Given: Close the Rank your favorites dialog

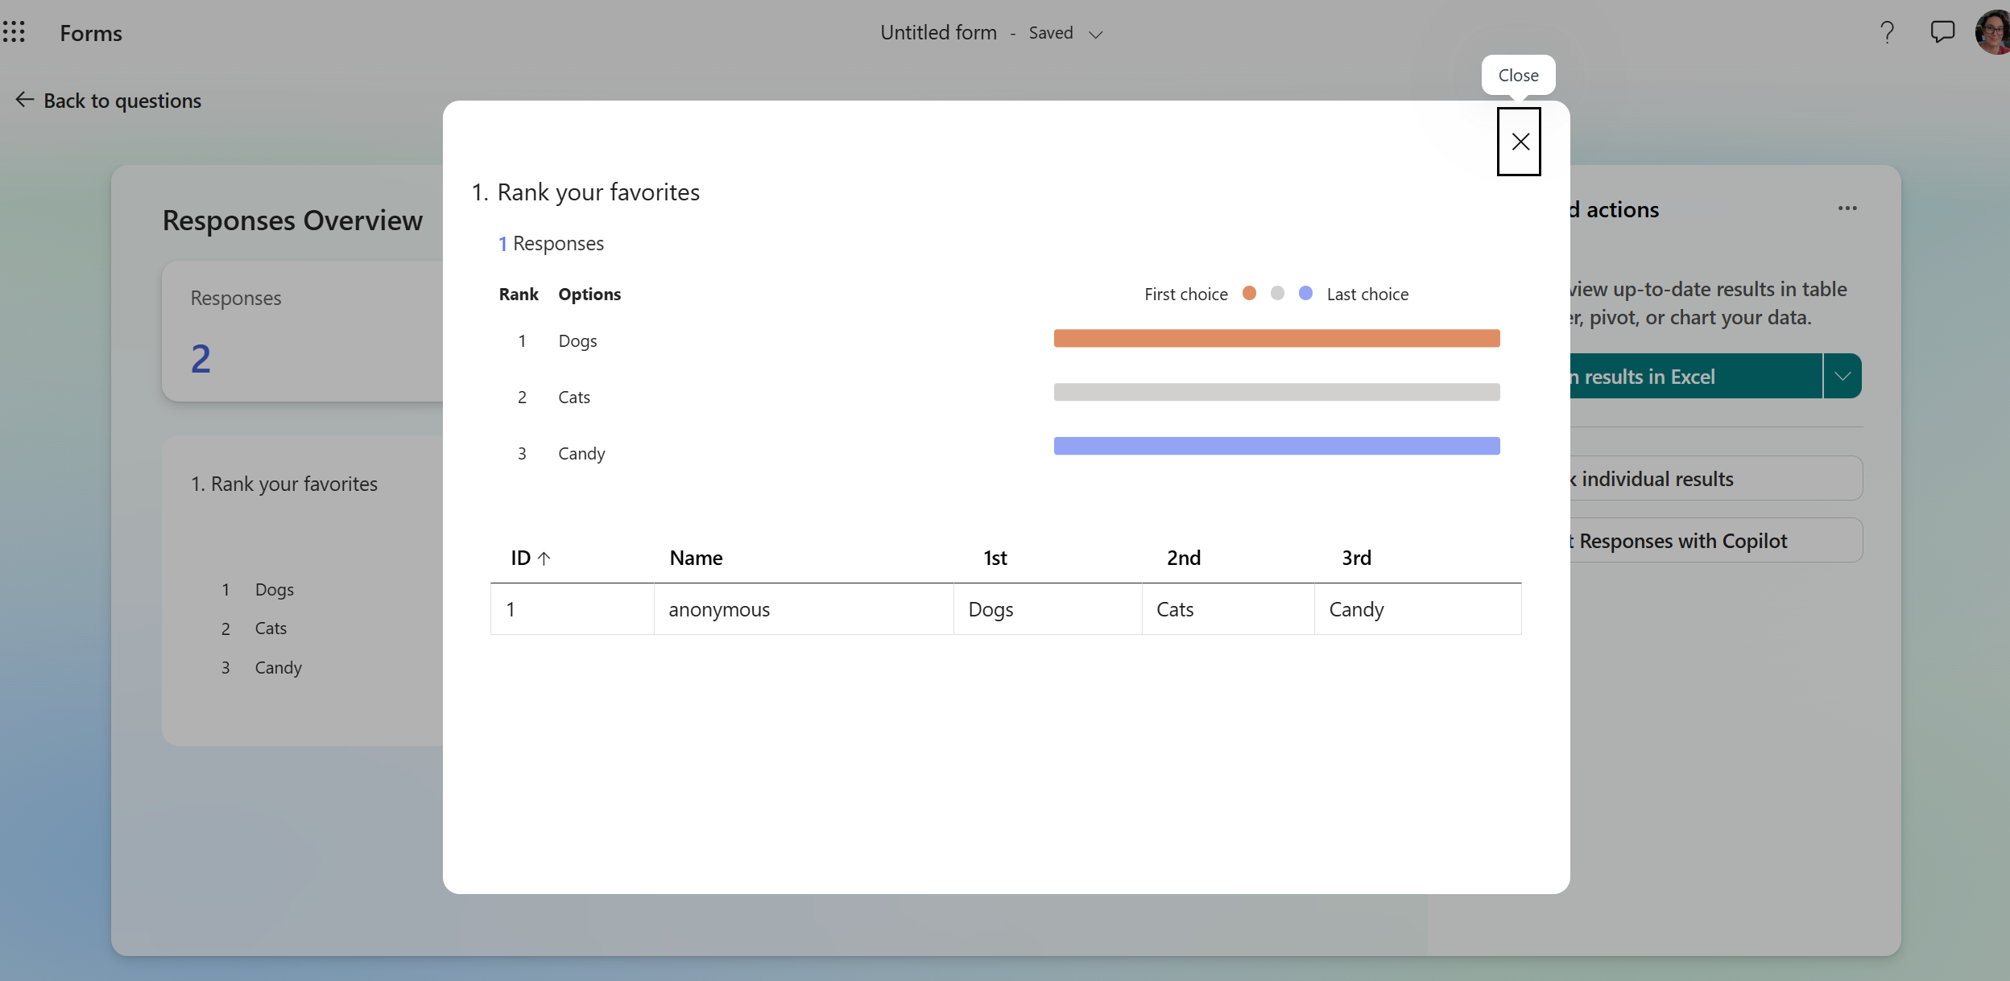Looking at the screenshot, I should pyautogui.click(x=1519, y=142).
